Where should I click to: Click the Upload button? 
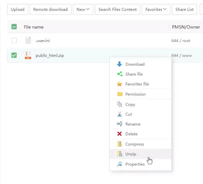[x=18, y=9]
